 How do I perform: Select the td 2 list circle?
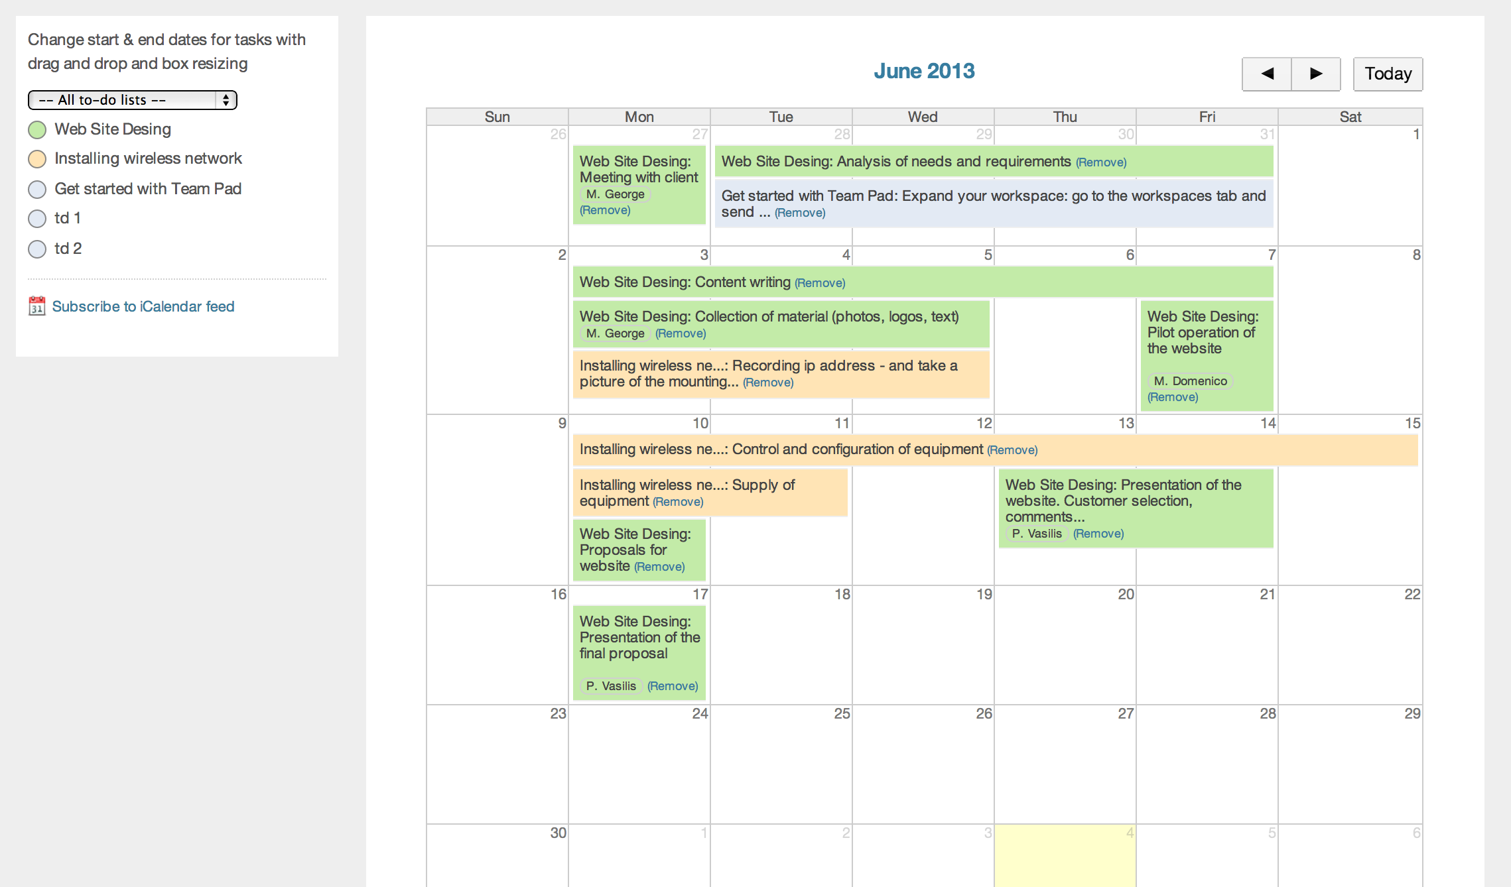tap(37, 249)
